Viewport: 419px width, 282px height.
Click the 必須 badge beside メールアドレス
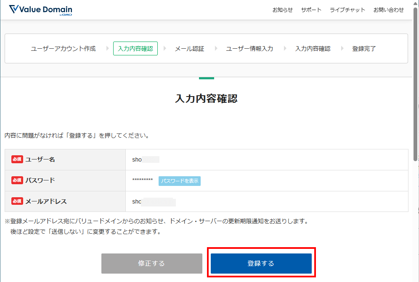pos(17,201)
